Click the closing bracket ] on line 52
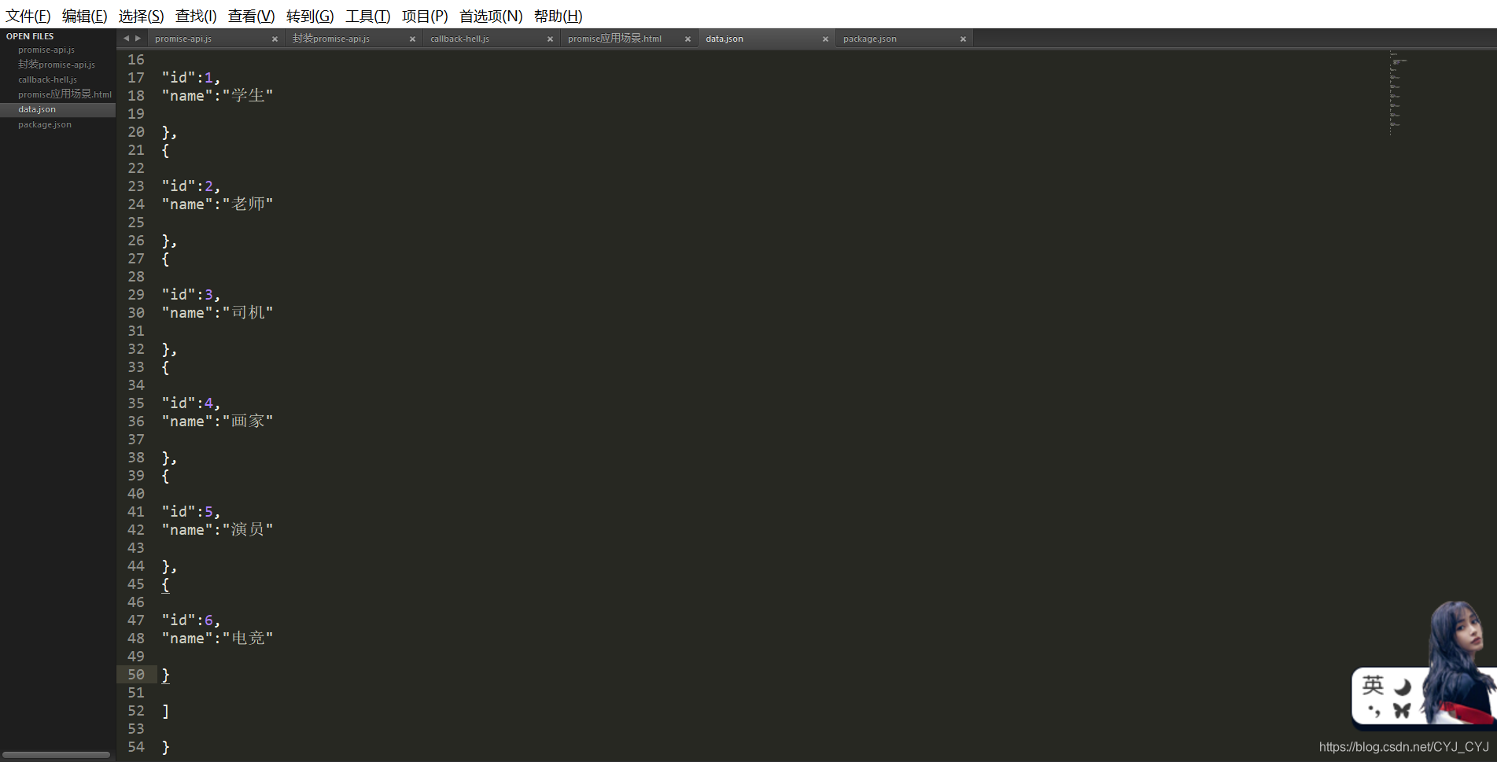The height and width of the screenshot is (762, 1497). point(165,711)
